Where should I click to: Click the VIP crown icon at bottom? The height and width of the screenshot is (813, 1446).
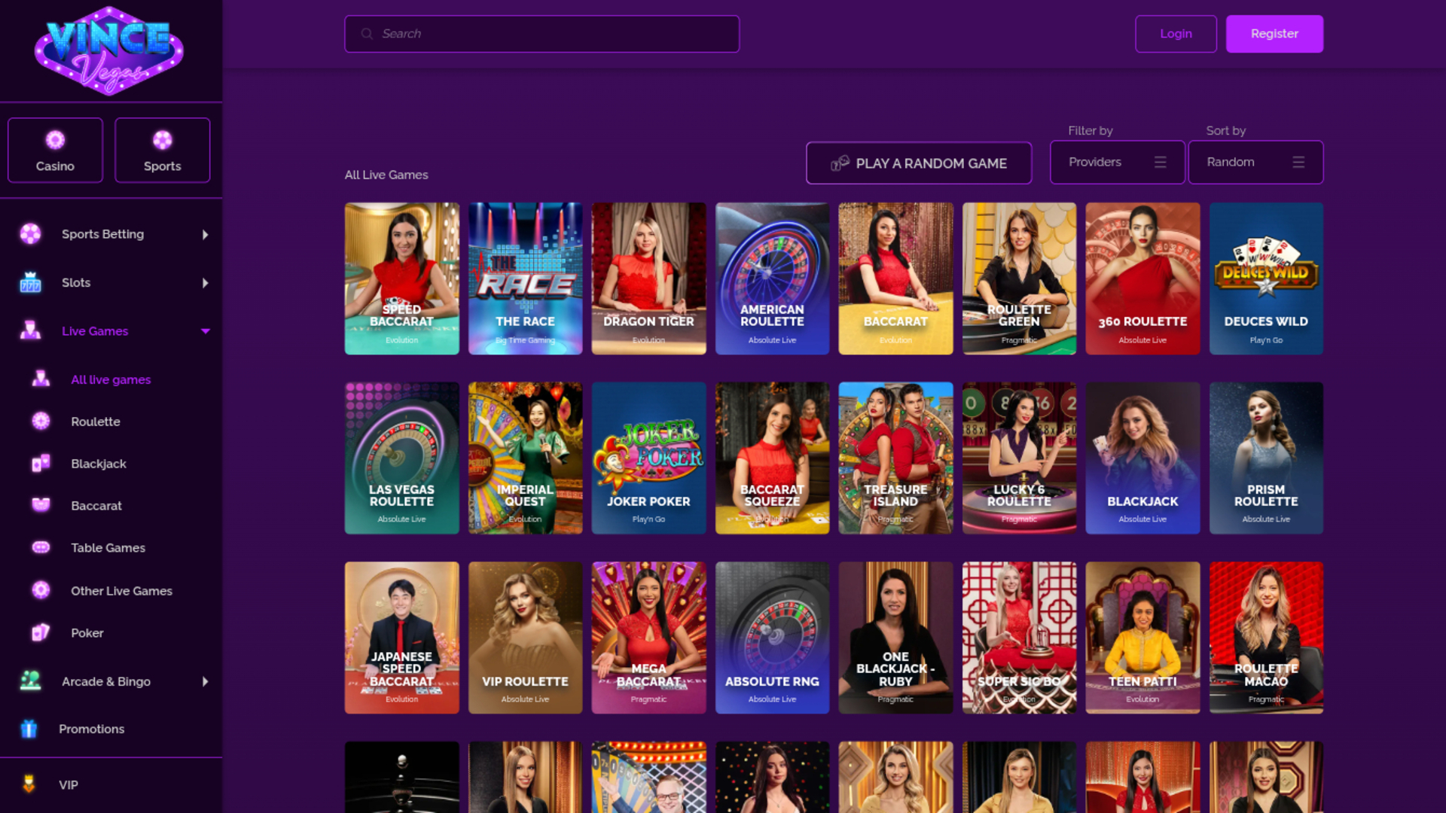(x=29, y=784)
